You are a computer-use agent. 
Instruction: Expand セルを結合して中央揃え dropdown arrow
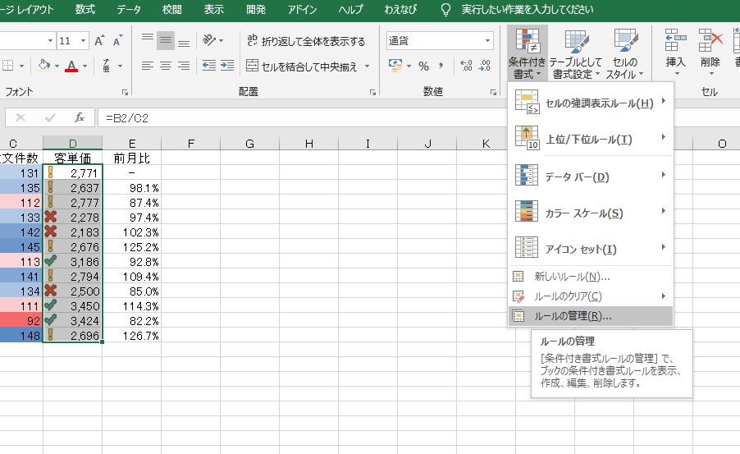point(367,66)
